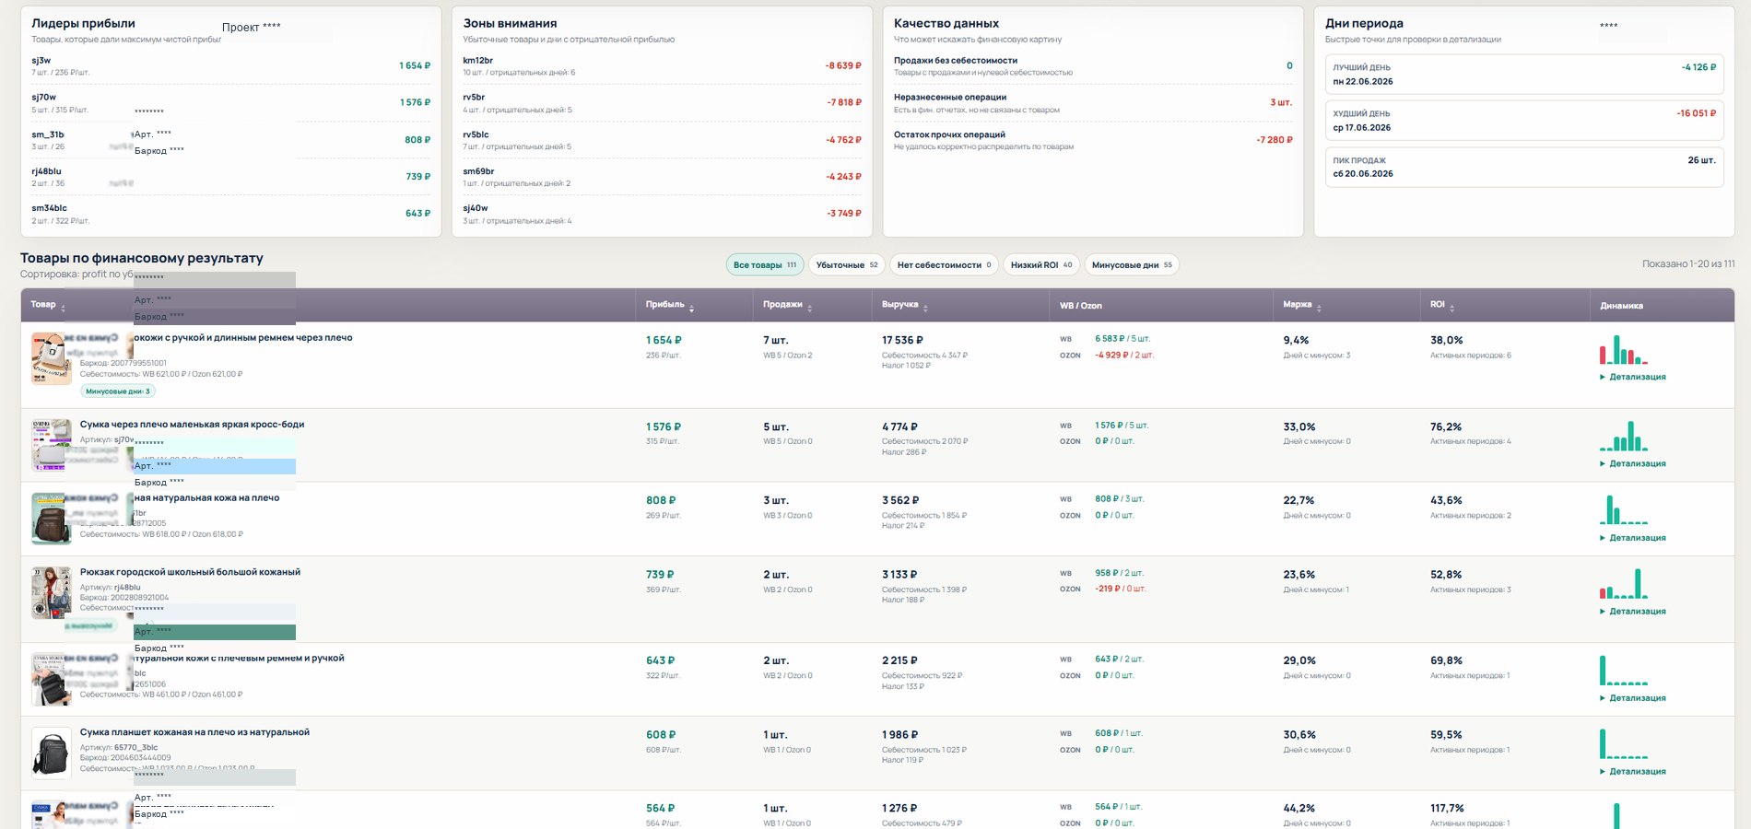1751x829 pixels.
Task: Select the Все товары 111 filter
Action: pyautogui.click(x=765, y=265)
